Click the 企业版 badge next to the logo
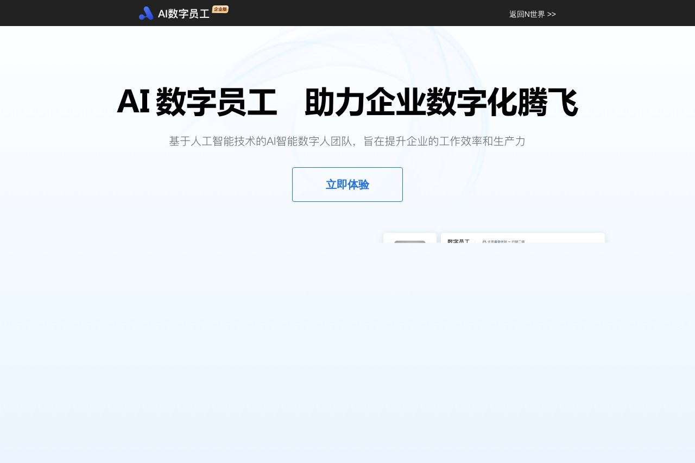This screenshot has height=463, width=695. [220, 9]
